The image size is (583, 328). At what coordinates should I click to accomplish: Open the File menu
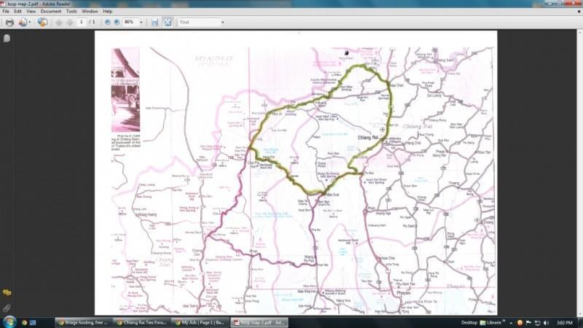[6, 11]
